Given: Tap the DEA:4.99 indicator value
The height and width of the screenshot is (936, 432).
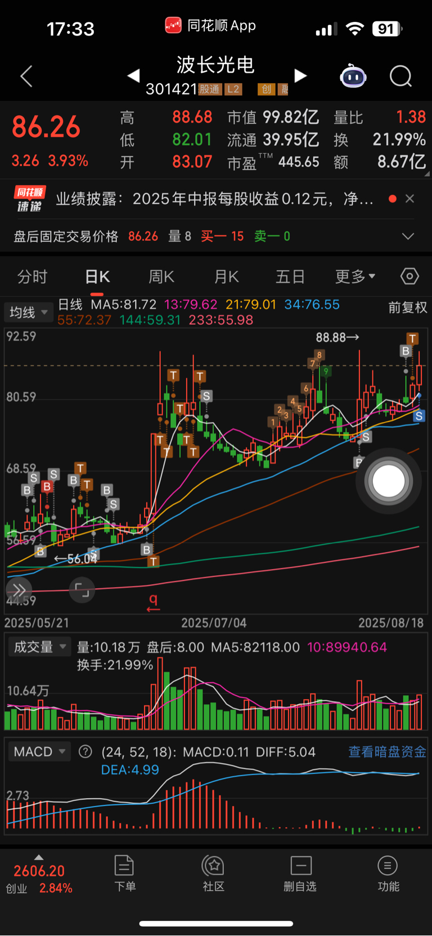Looking at the screenshot, I should [130, 769].
